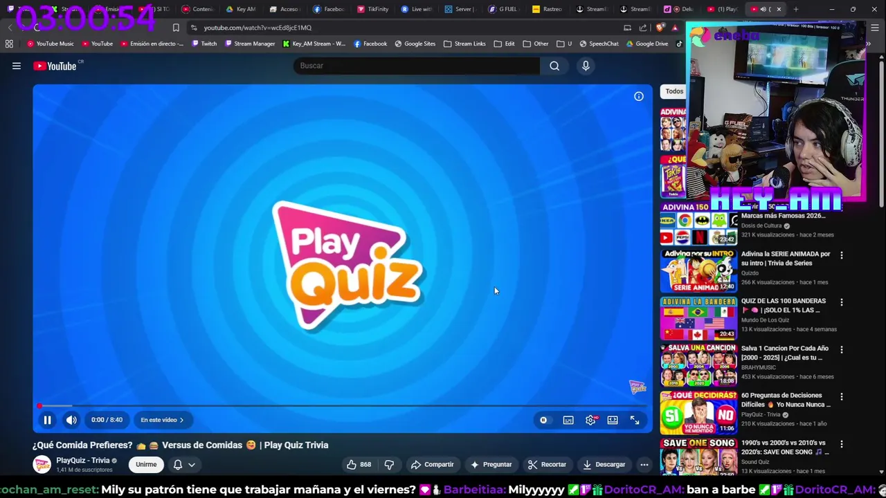Open the Stream Manager bookmark
Image resolution: width=886 pixels, height=498 pixels.
[249, 44]
